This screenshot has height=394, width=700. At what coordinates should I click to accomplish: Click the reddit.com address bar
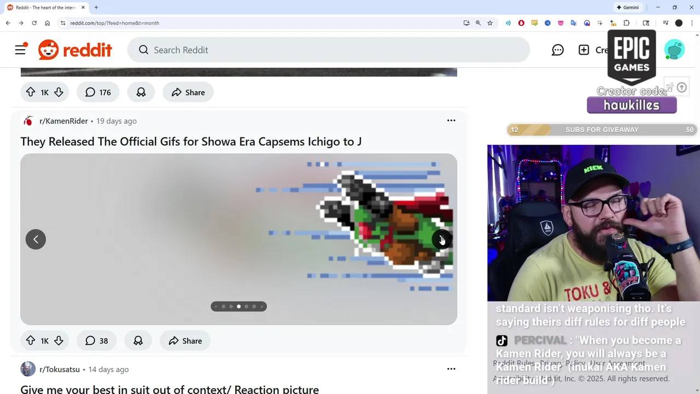coord(262,23)
